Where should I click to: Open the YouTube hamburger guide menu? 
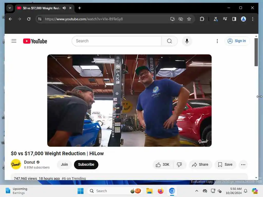click(x=14, y=41)
